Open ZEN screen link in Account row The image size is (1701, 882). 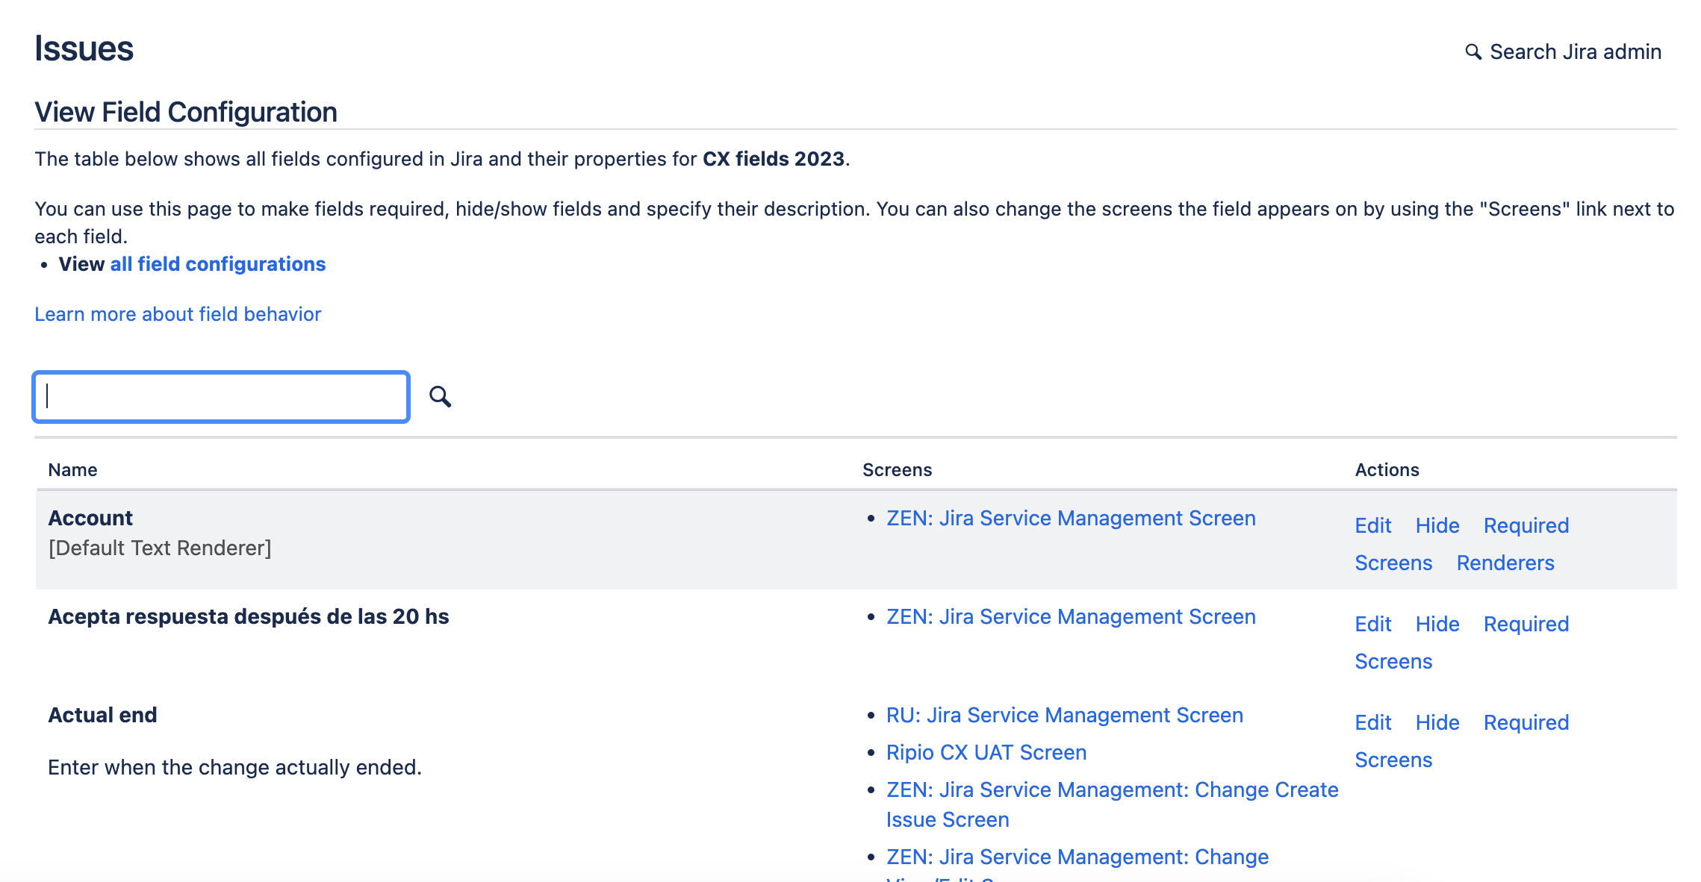coord(1071,518)
